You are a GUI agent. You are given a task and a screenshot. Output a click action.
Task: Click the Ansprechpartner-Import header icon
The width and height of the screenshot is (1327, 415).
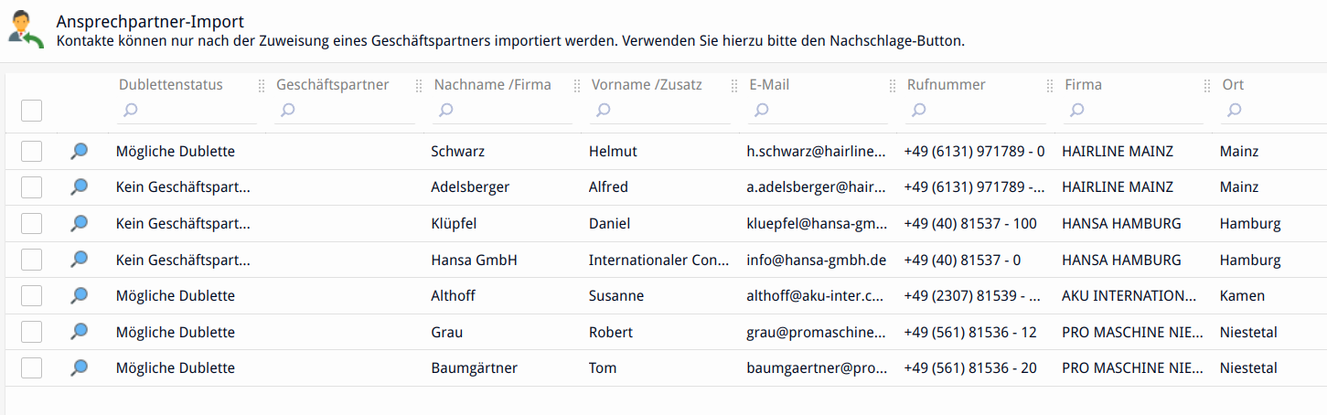(x=26, y=29)
